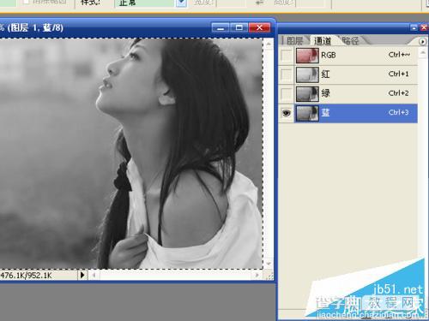Click document horizontal scrollbar right arrow
Viewport: 429px width, 321px height.
[257, 275]
